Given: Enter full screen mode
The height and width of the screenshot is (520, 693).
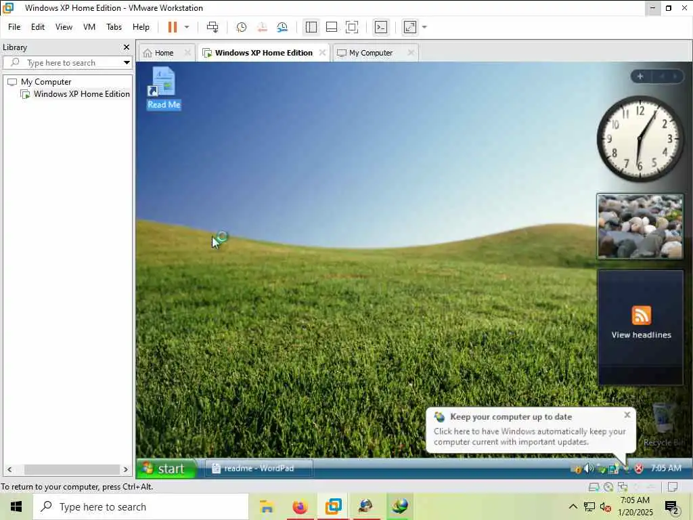Looking at the screenshot, I should 352,27.
